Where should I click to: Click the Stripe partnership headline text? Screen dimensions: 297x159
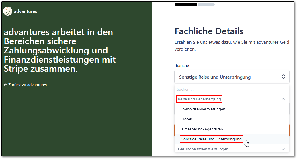point(60,50)
